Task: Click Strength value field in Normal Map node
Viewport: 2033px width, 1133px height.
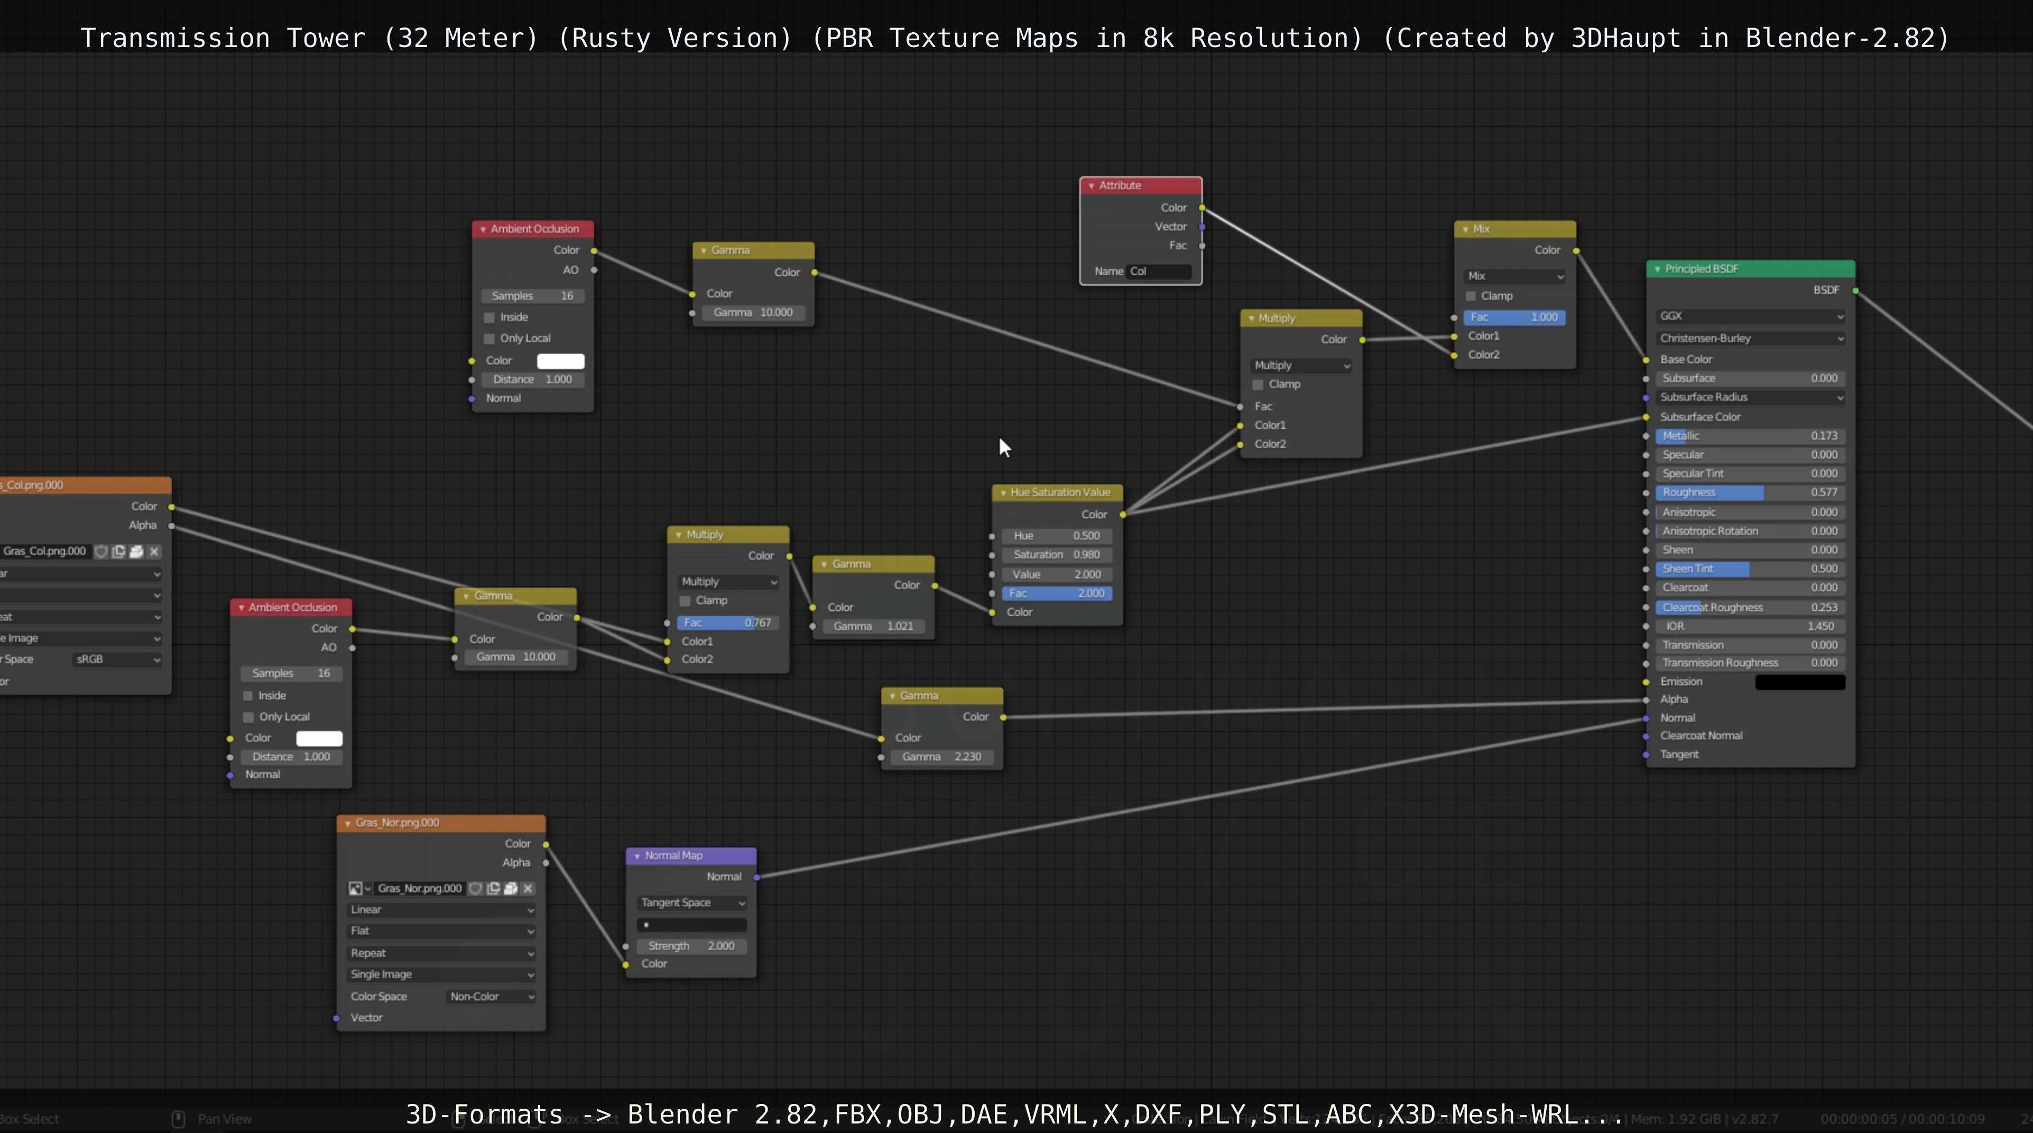Action: click(691, 946)
